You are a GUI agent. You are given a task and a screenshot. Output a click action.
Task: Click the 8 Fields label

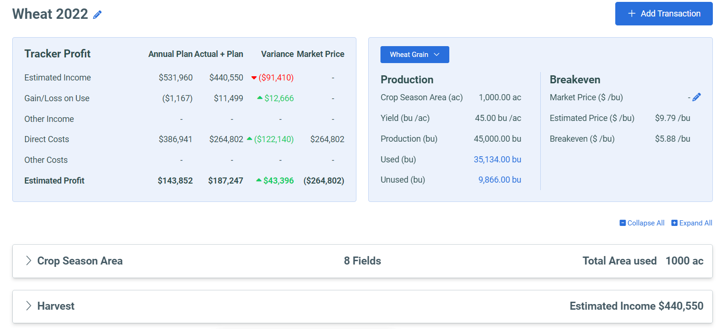click(x=362, y=261)
